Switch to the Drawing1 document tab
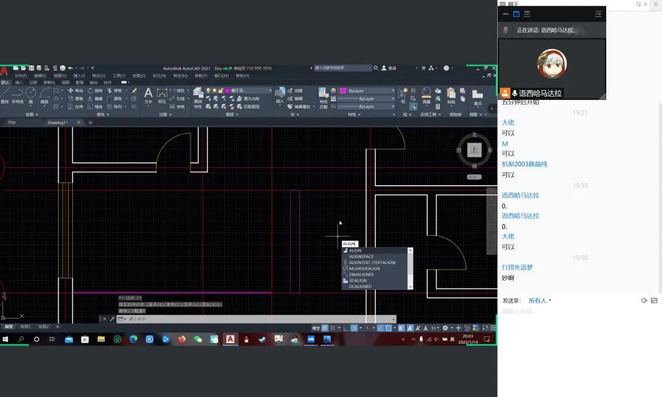 tap(58, 123)
